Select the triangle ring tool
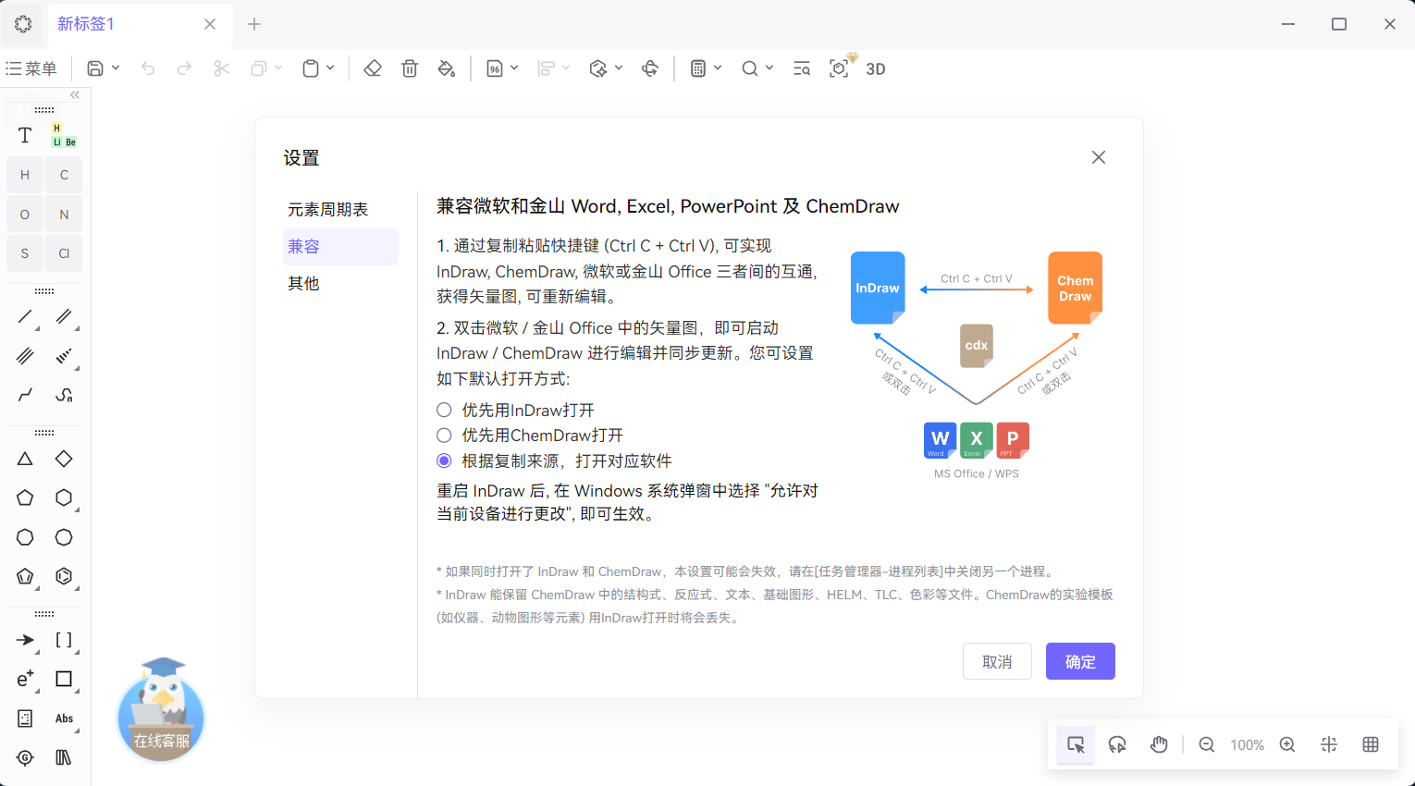 tap(25, 459)
